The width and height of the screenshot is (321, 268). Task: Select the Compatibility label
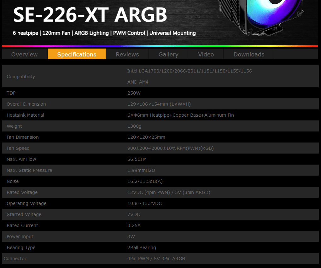click(x=21, y=77)
